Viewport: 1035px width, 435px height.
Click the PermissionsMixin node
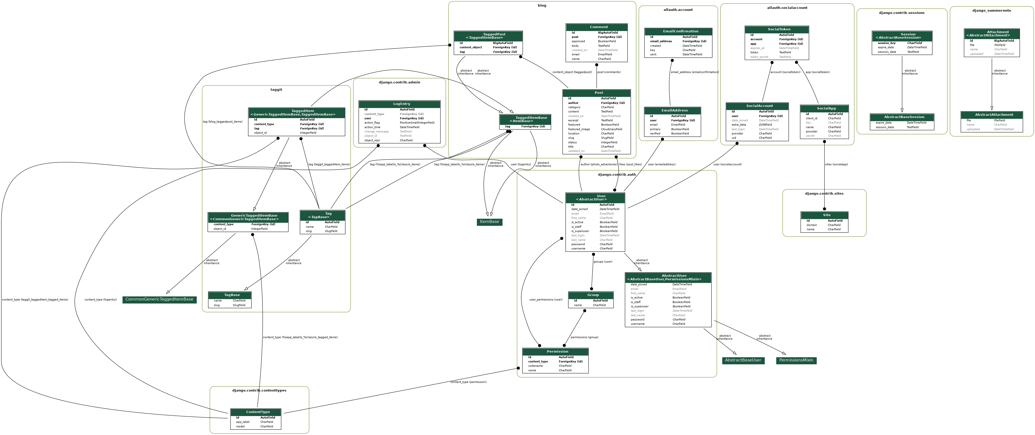pos(796,360)
